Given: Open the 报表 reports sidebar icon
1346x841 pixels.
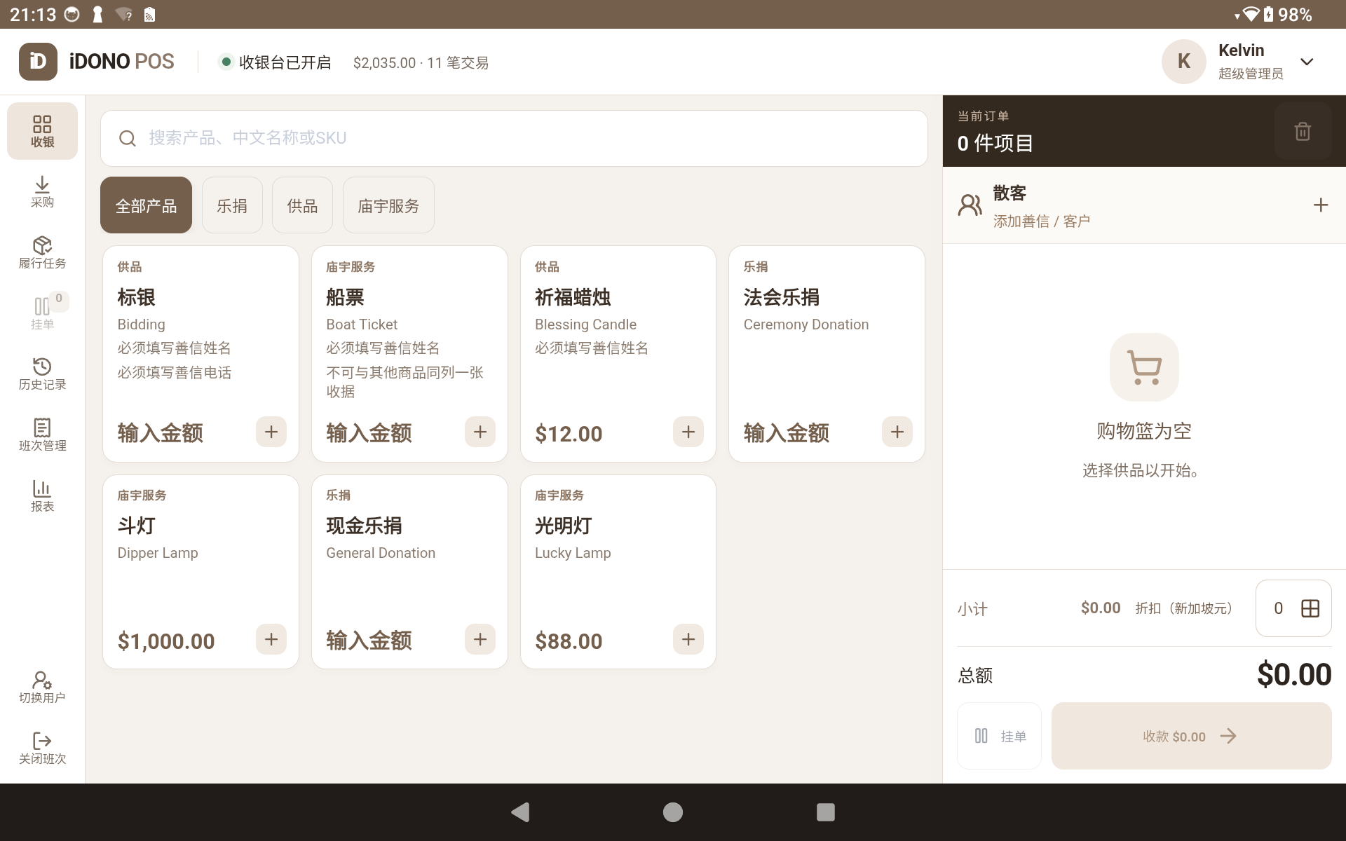Looking at the screenshot, I should pyautogui.click(x=42, y=496).
